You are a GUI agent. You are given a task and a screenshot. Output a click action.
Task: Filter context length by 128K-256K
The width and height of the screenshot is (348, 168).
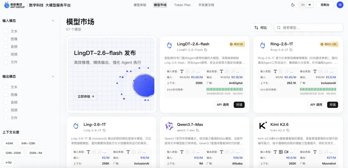click(13, 153)
